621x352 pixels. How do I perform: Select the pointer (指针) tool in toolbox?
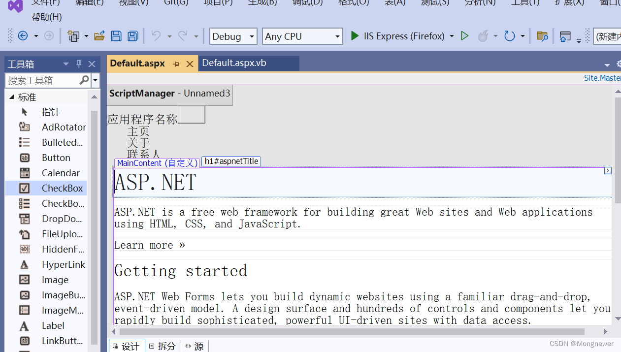[x=46, y=112]
